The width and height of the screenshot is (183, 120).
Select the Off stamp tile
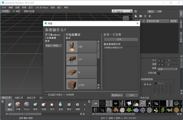coord(95,104)
